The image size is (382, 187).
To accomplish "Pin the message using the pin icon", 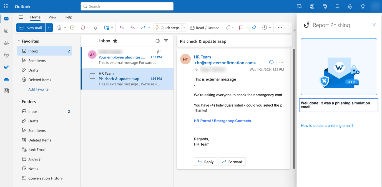I will [x=254, y=27].
